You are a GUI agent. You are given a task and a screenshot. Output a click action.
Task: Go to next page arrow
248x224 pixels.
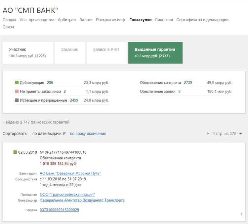click(241, 133)
